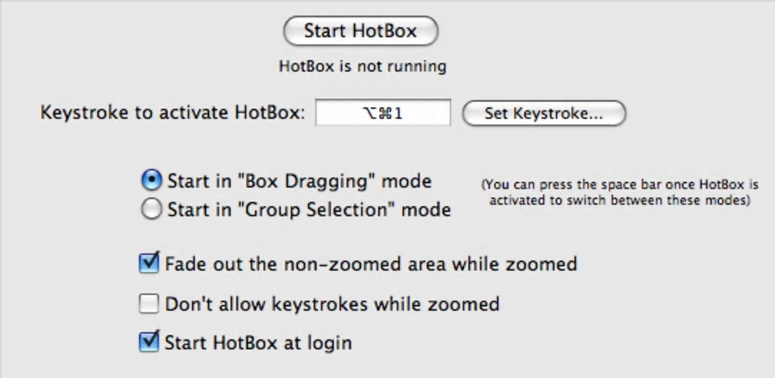The width and height of the screenshot is (775, 378).
Task: Focus the activation keystroke shortcut field
Action: click(383, 114)
